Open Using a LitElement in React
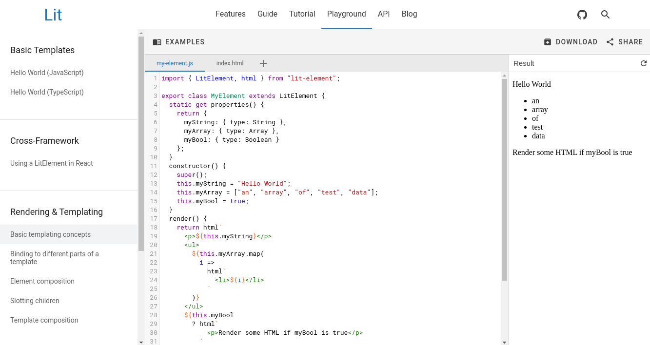This screenshot has height=345, width=650. [52, 163]
